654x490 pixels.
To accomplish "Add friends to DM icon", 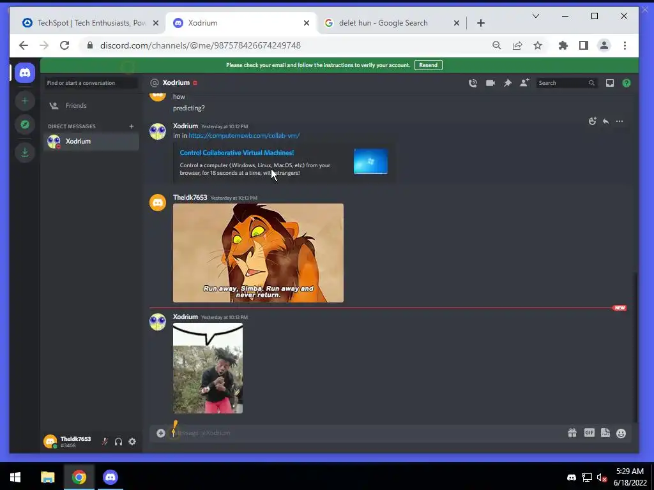I will point(524,82).
